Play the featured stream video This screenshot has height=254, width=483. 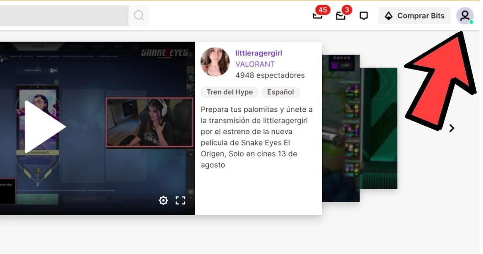pyautogui.click(x=45, y=127)
